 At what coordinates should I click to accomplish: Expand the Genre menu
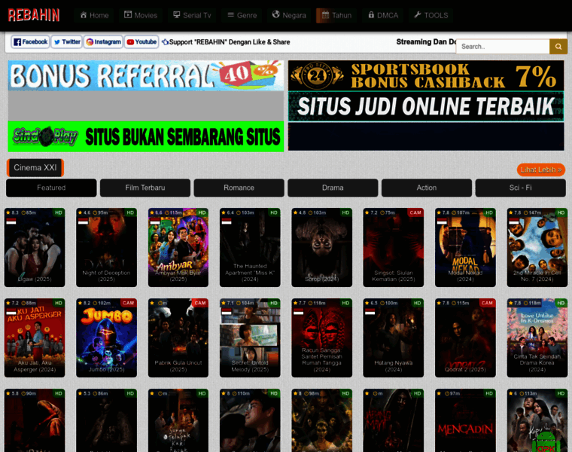pyautogui.click(x=242, y=15)
